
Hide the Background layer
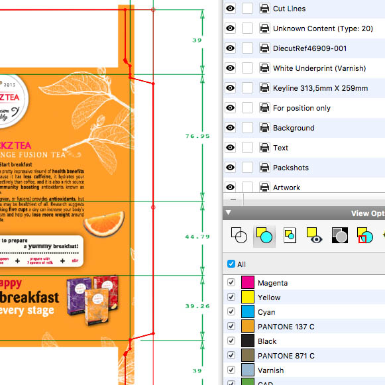[230, 128]
